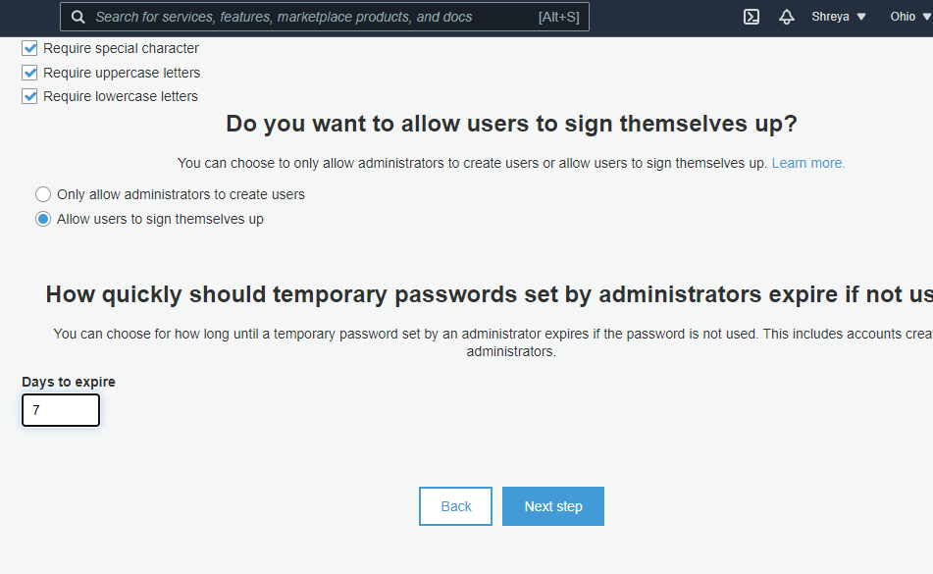Click the Alt+S shortcut hint
Viewport: 933px width, 574px height.
click(x=558, y=17)
